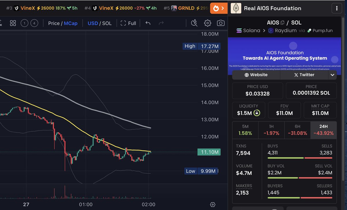
Task: Open the chart layout grid icon
Action: click(x=13, y=23)
